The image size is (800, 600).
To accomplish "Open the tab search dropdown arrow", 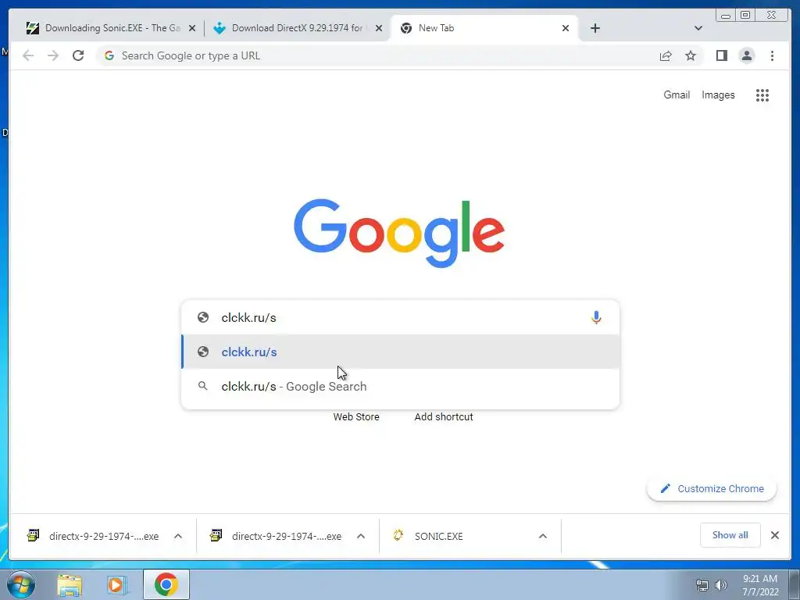I will coord(698,28).
